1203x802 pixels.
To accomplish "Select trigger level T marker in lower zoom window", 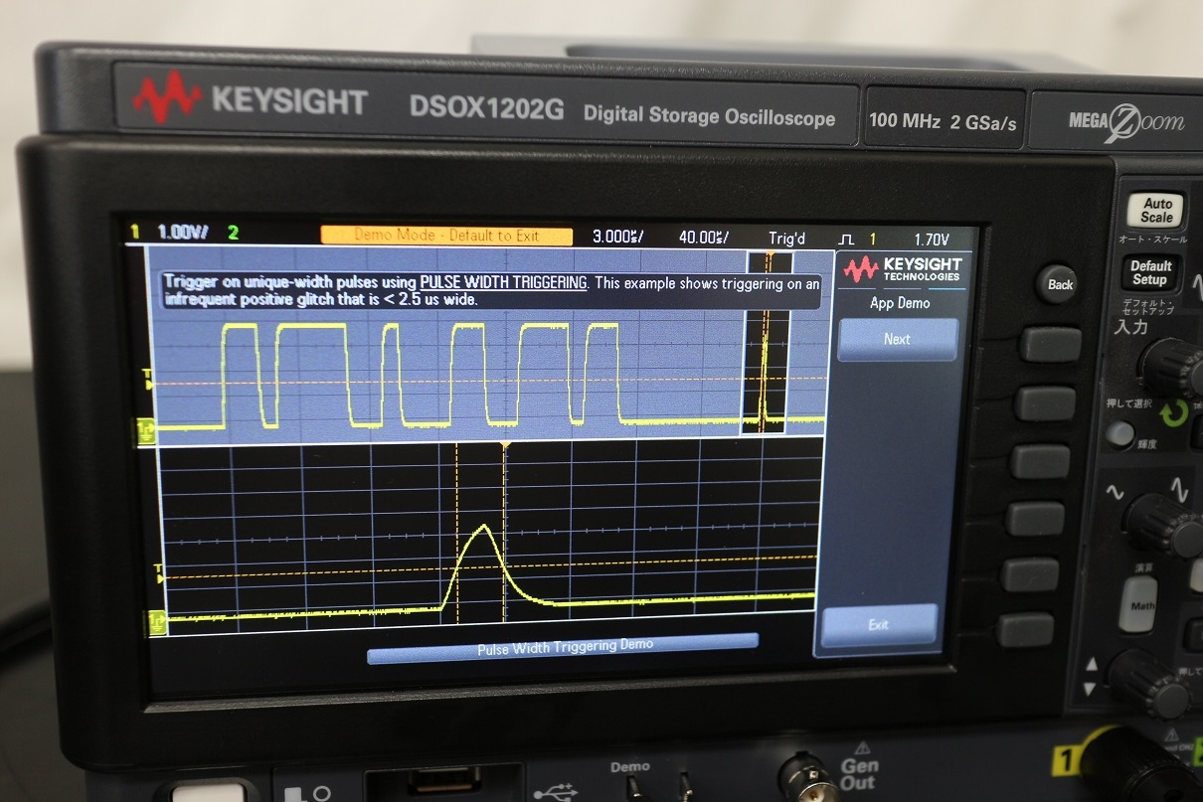I will point(158,573).
